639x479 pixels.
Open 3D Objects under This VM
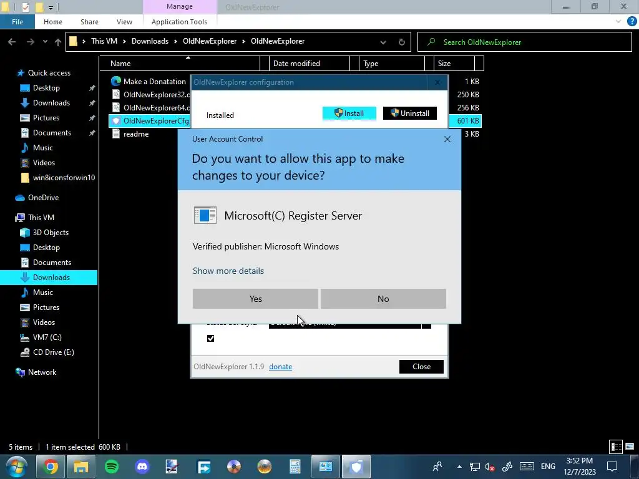(x=44, y=233)
